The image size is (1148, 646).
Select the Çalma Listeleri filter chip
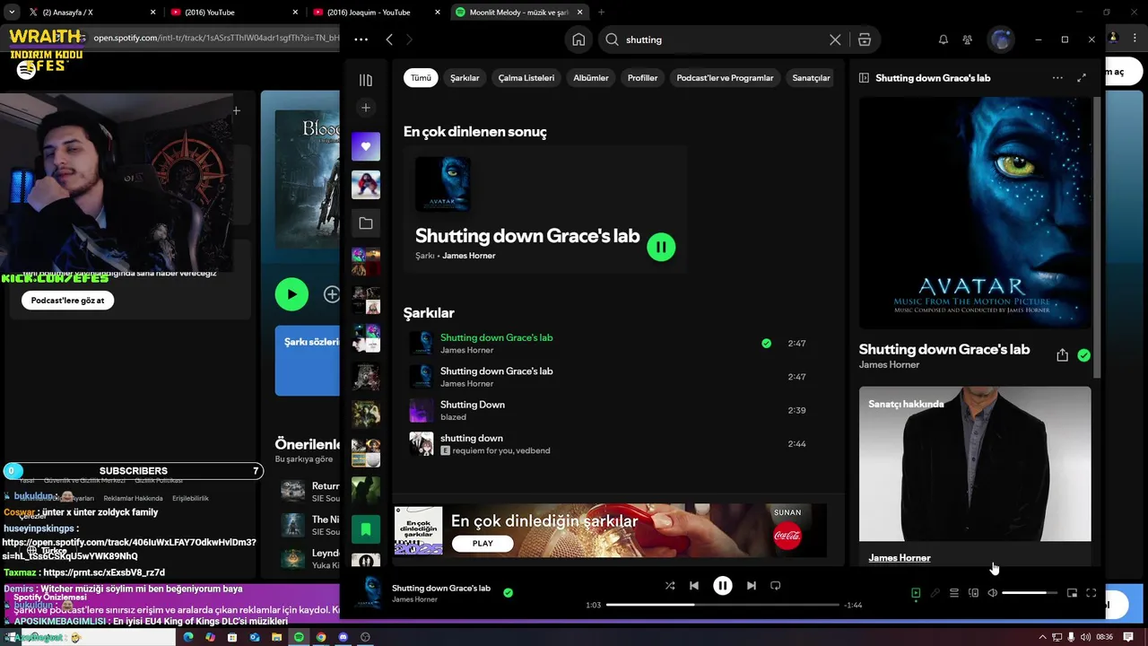tap(526, 78)
